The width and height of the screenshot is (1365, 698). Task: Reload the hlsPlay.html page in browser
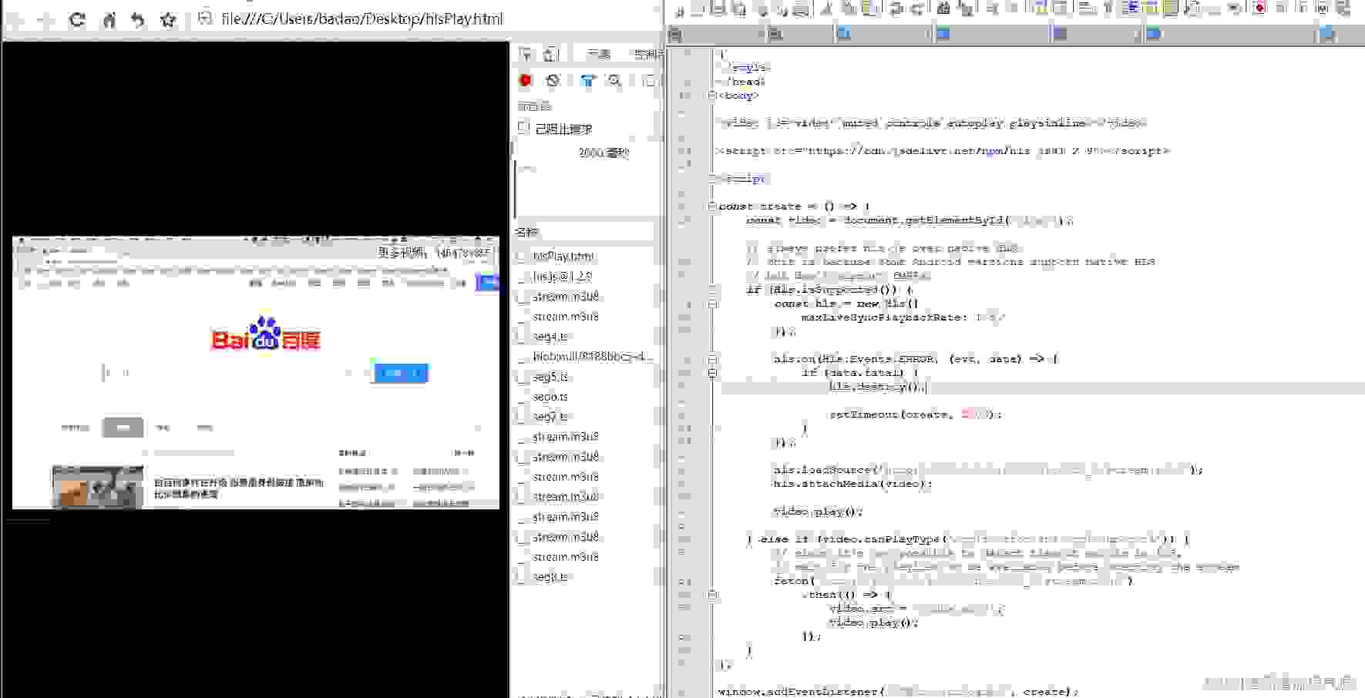77,19
